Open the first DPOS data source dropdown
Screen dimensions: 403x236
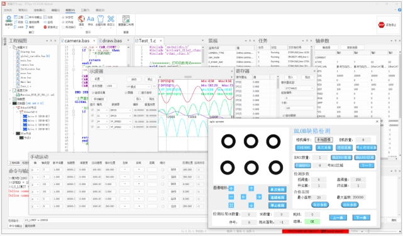click(121, 110)
